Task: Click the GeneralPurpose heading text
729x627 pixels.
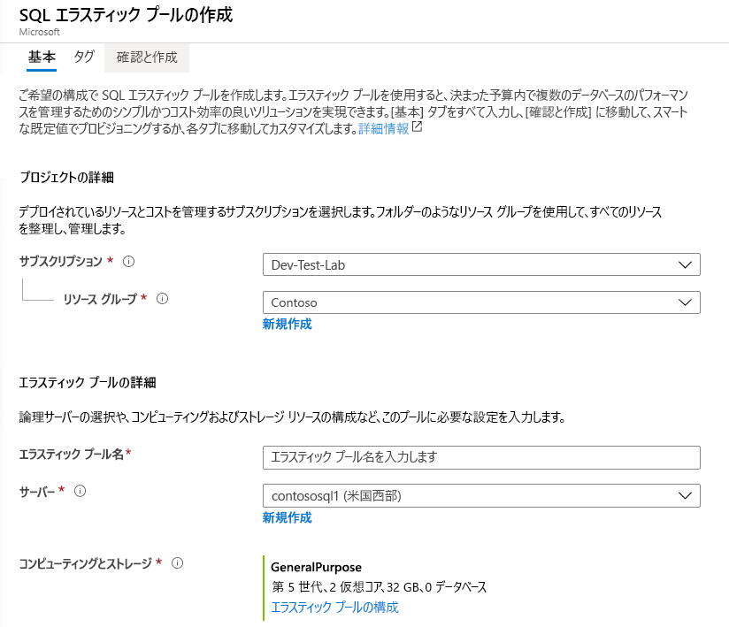Action: [x=316, y=567]
